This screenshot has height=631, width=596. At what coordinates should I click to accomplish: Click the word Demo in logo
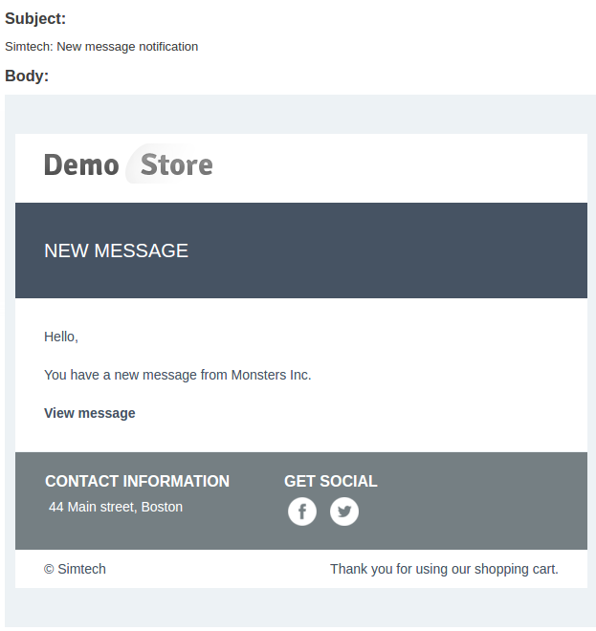[x=81, y=165]
